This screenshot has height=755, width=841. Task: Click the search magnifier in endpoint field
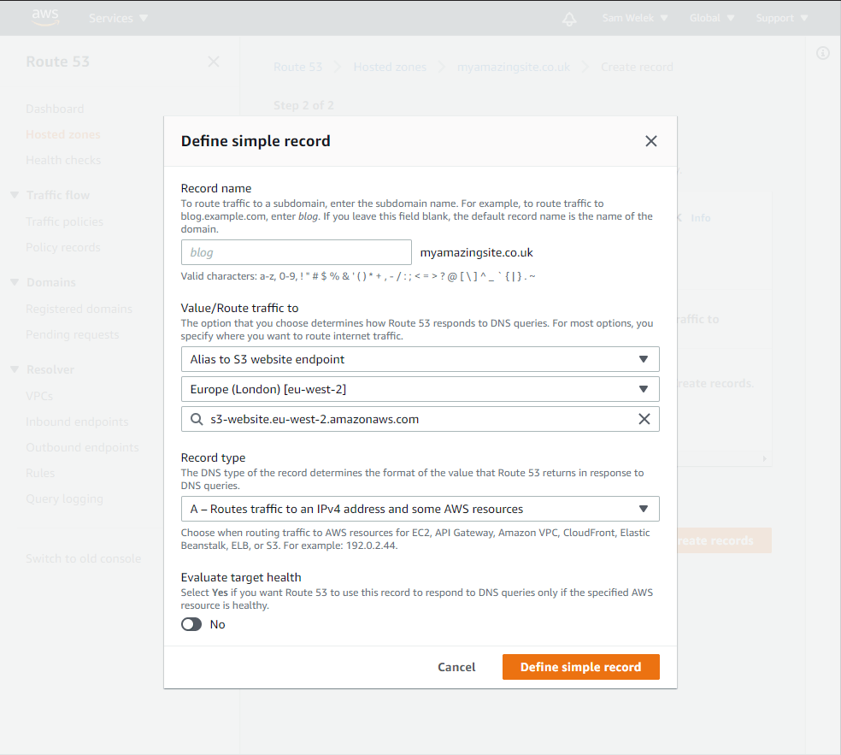(x=197, y=419)
